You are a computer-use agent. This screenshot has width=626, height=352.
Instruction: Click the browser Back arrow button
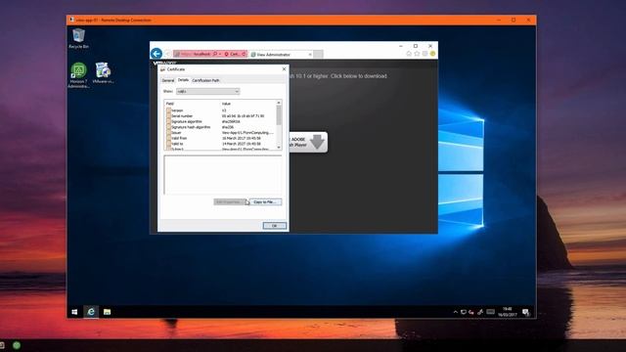click(x=156, y=54)
